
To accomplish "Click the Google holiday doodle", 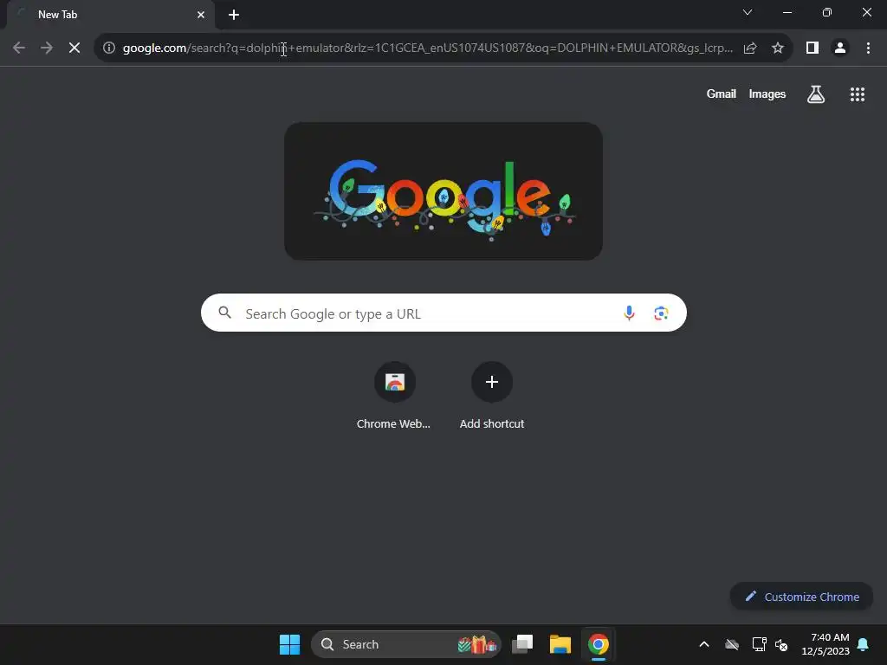I will tap(443, 191).
